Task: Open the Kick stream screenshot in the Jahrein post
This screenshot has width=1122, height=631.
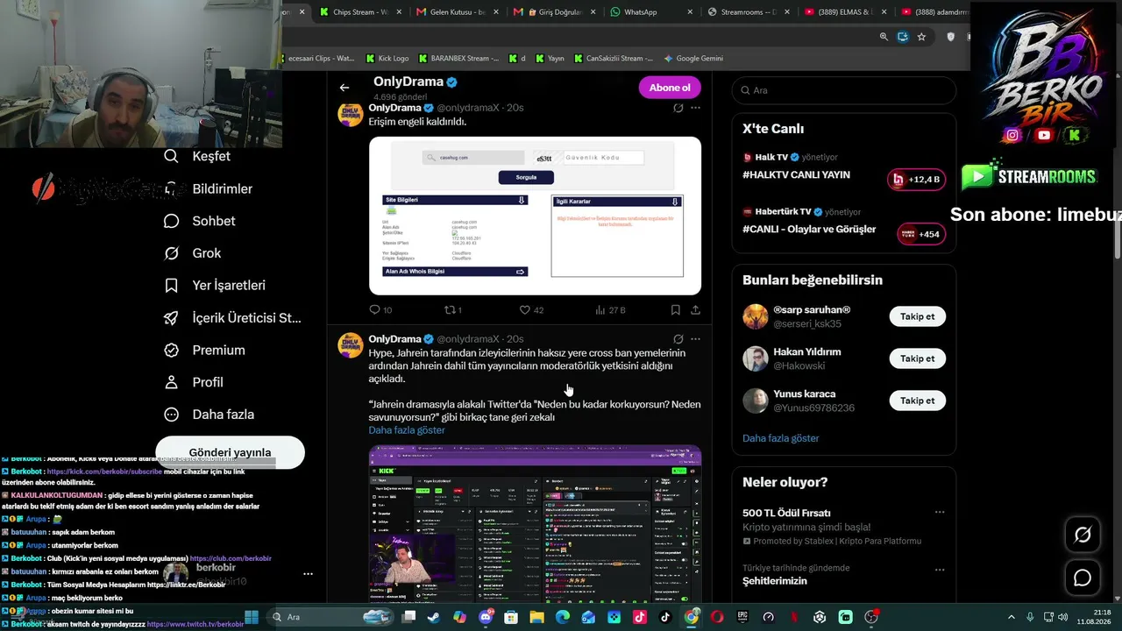Action: (x=535, y=524)
